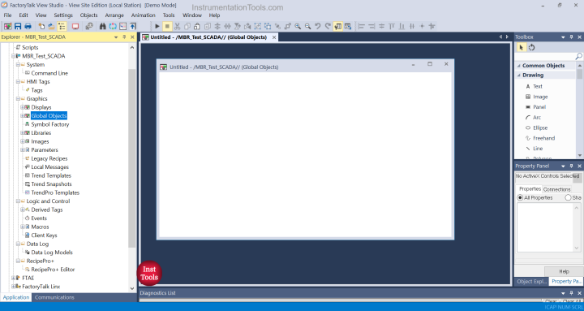The height and width of the screenshot is (311, 584).
Task: Click the Cut scissors icon
Action: tap(178, 26)
